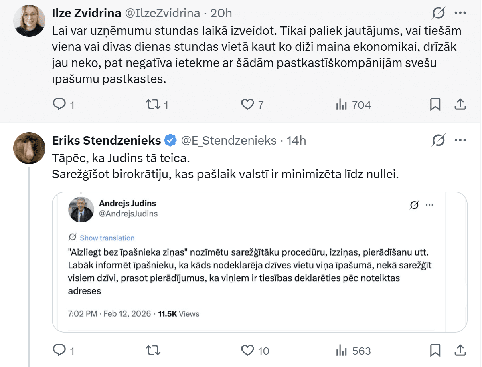Reply to Ilze Zvidrina's post
The image size is (482, 367).
[x=59, y=105]
